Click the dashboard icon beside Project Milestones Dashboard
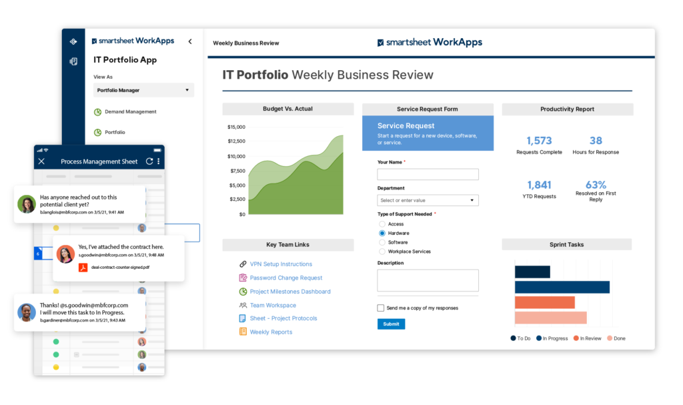 pyautogui.click(x=243, y=292)
